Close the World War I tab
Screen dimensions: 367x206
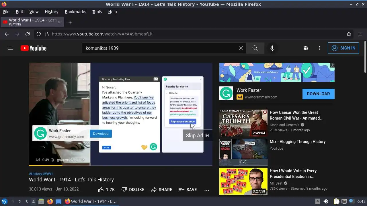tap(59, 22)
